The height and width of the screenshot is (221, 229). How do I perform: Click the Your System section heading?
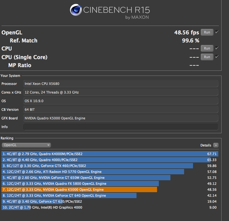coord(10,76)
